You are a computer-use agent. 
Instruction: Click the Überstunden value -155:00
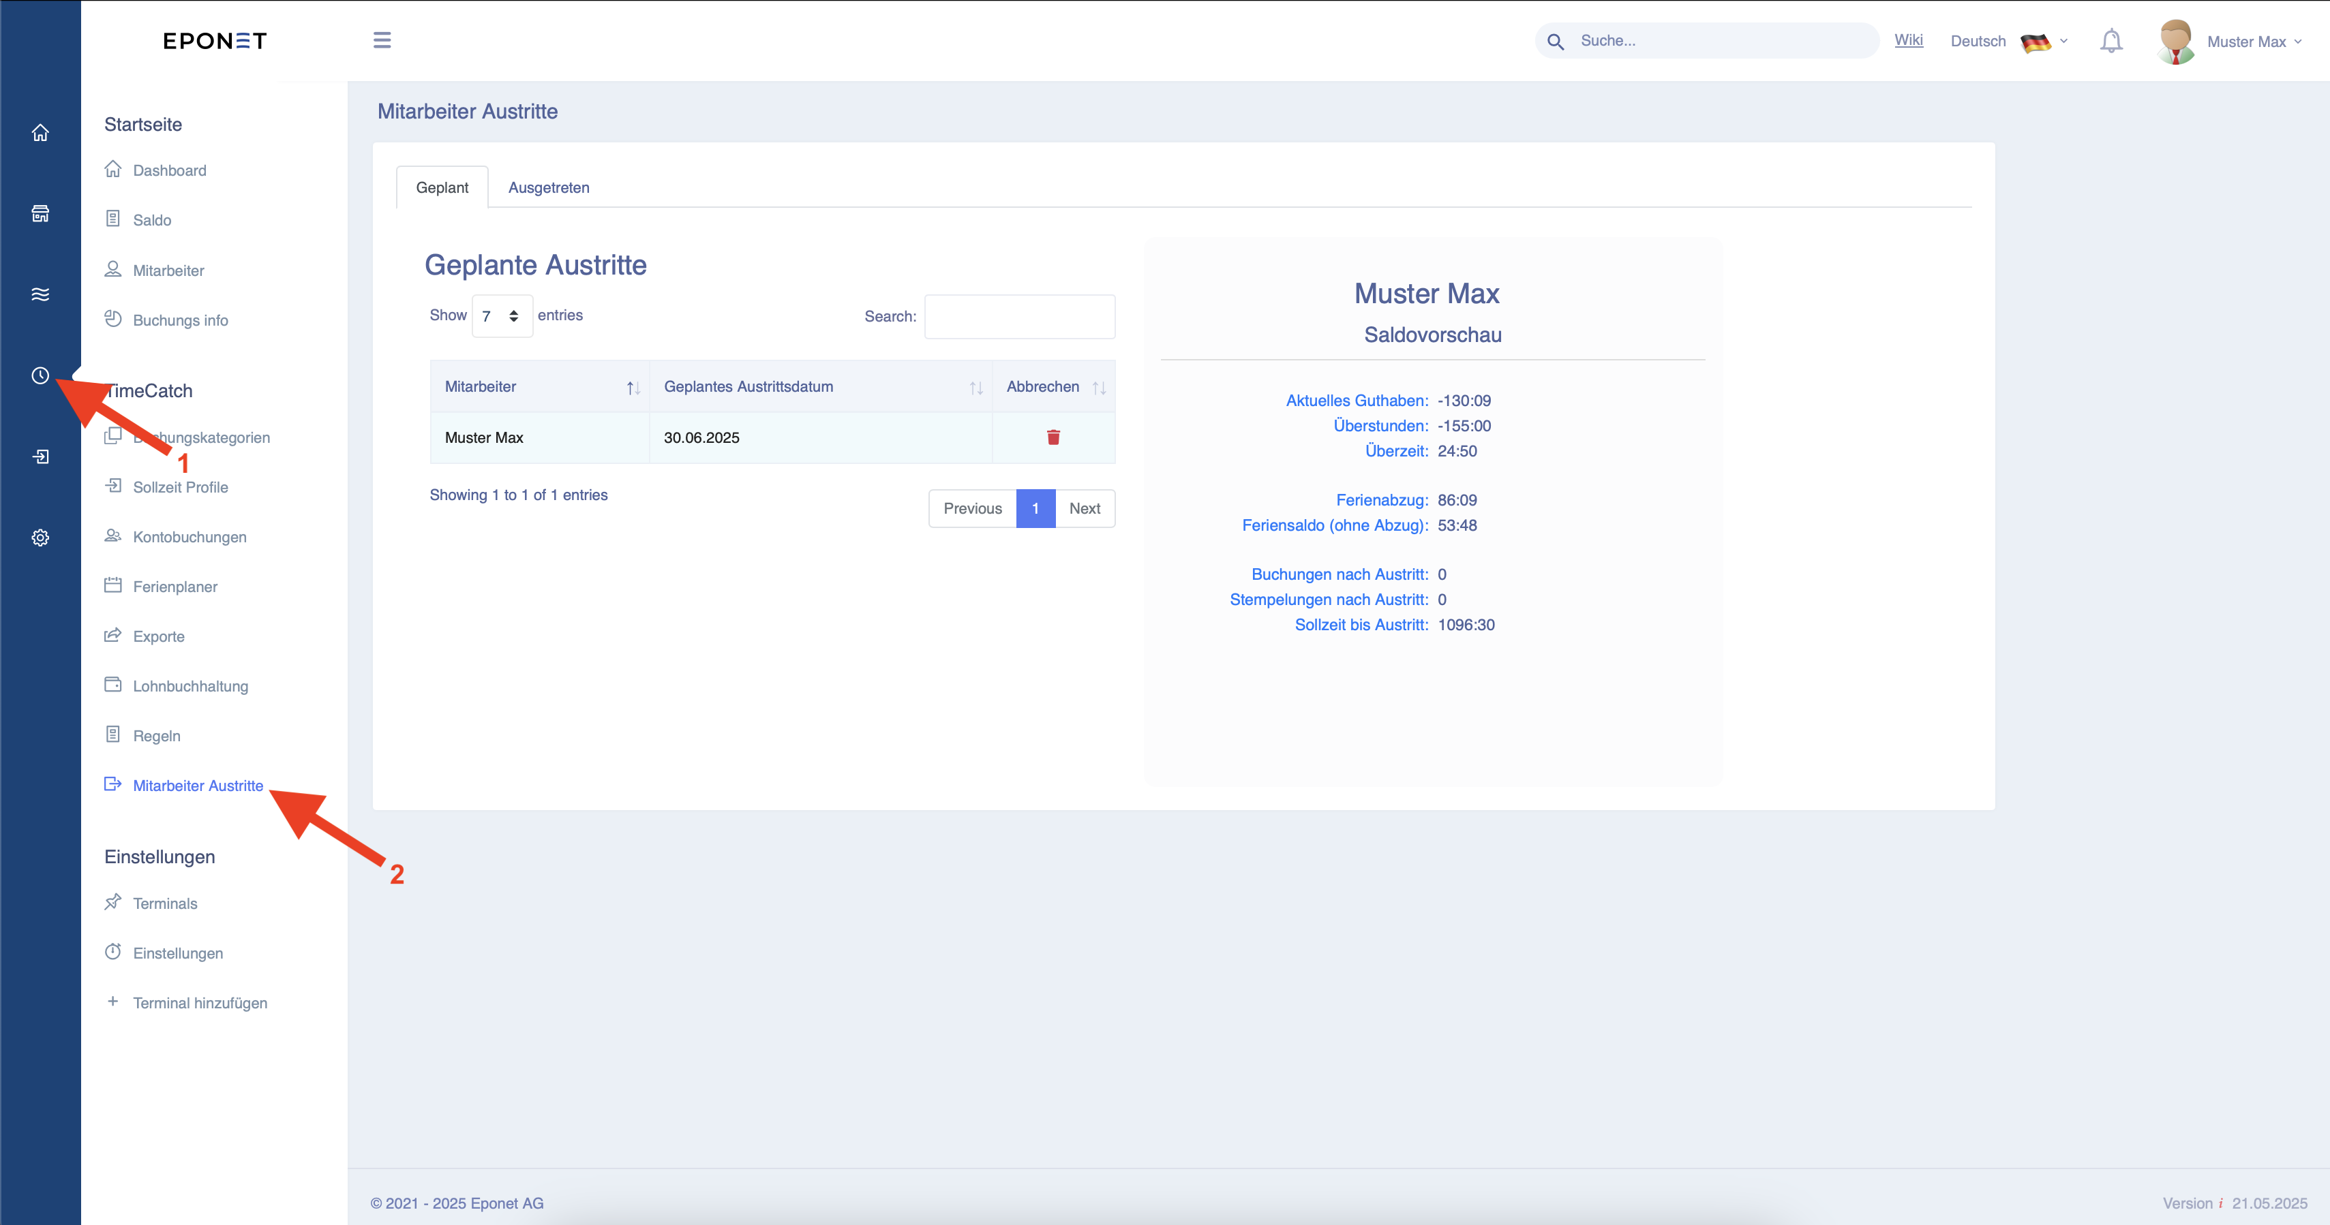tap(1464, 426)
